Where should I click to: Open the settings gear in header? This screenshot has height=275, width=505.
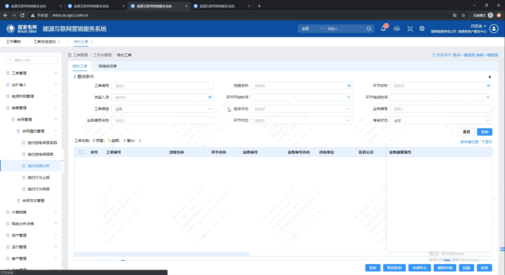pyautogui.click(x=422, y=29)
